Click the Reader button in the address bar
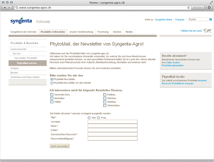Screen dimensions: 214x162 click(198, 8)
